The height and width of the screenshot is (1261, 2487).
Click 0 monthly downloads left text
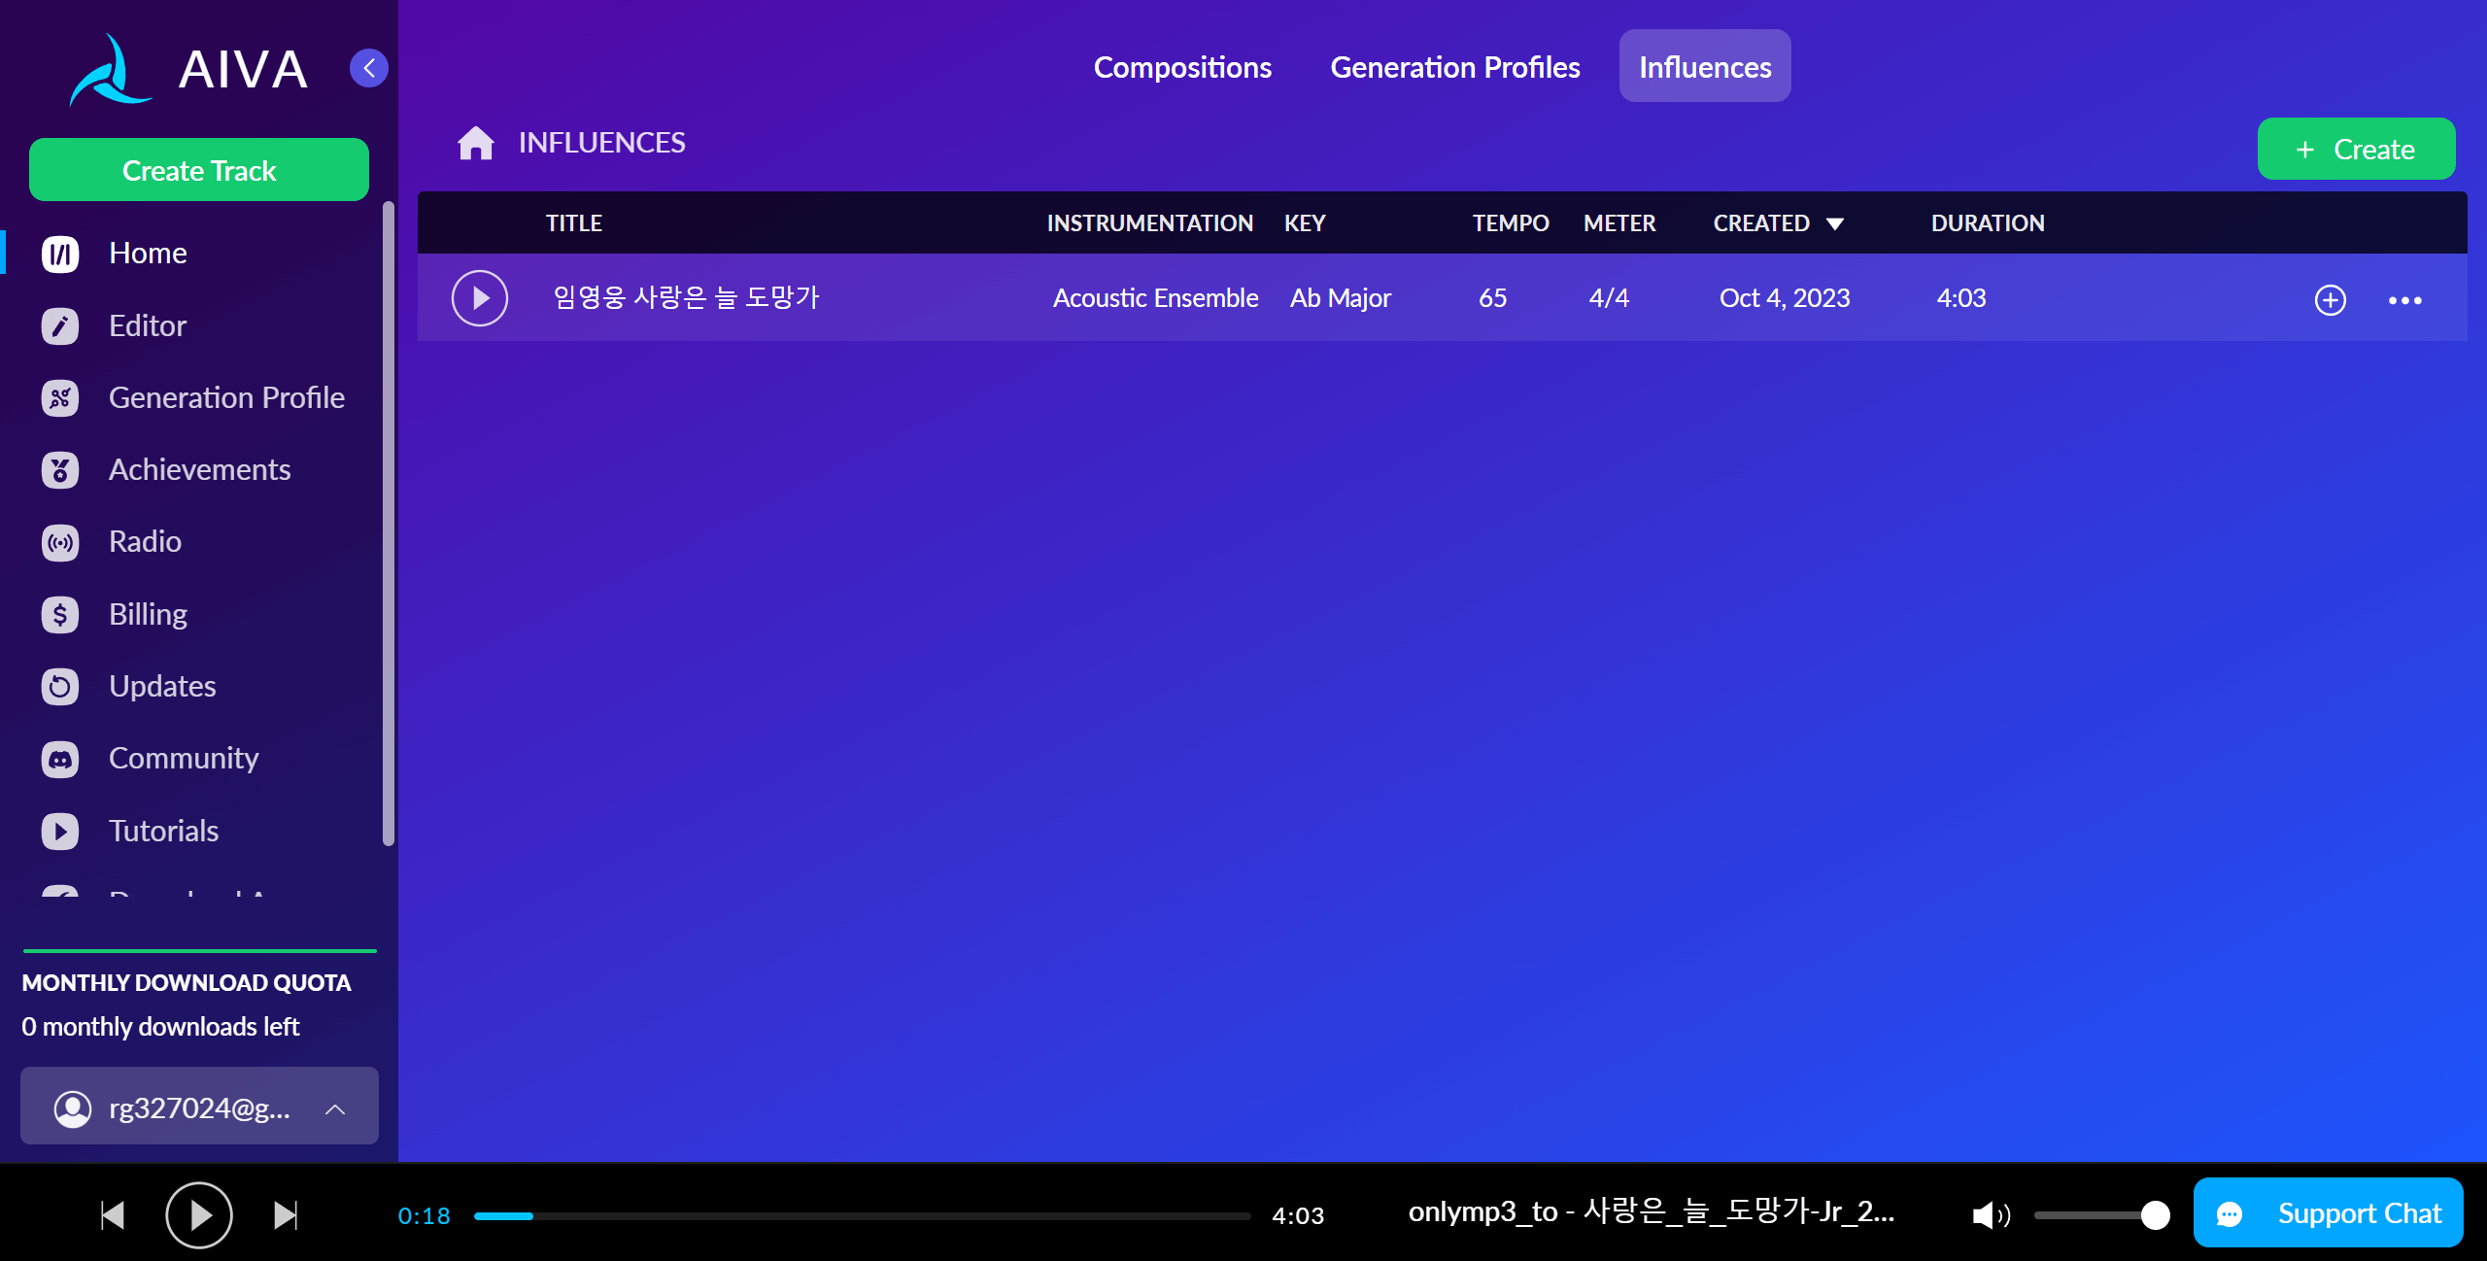pos(160,1027)
